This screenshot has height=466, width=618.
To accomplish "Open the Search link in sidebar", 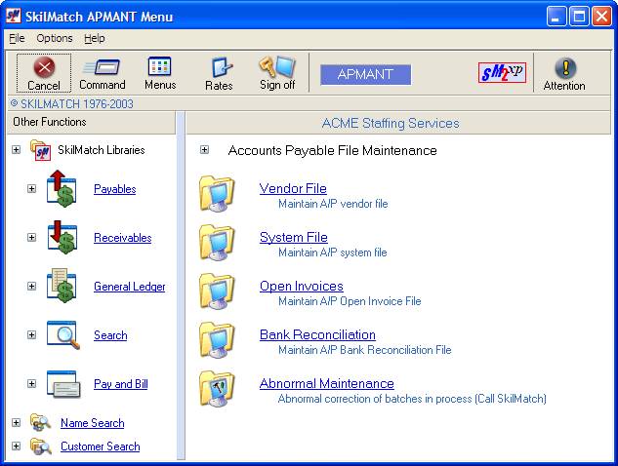I will 110,335.
